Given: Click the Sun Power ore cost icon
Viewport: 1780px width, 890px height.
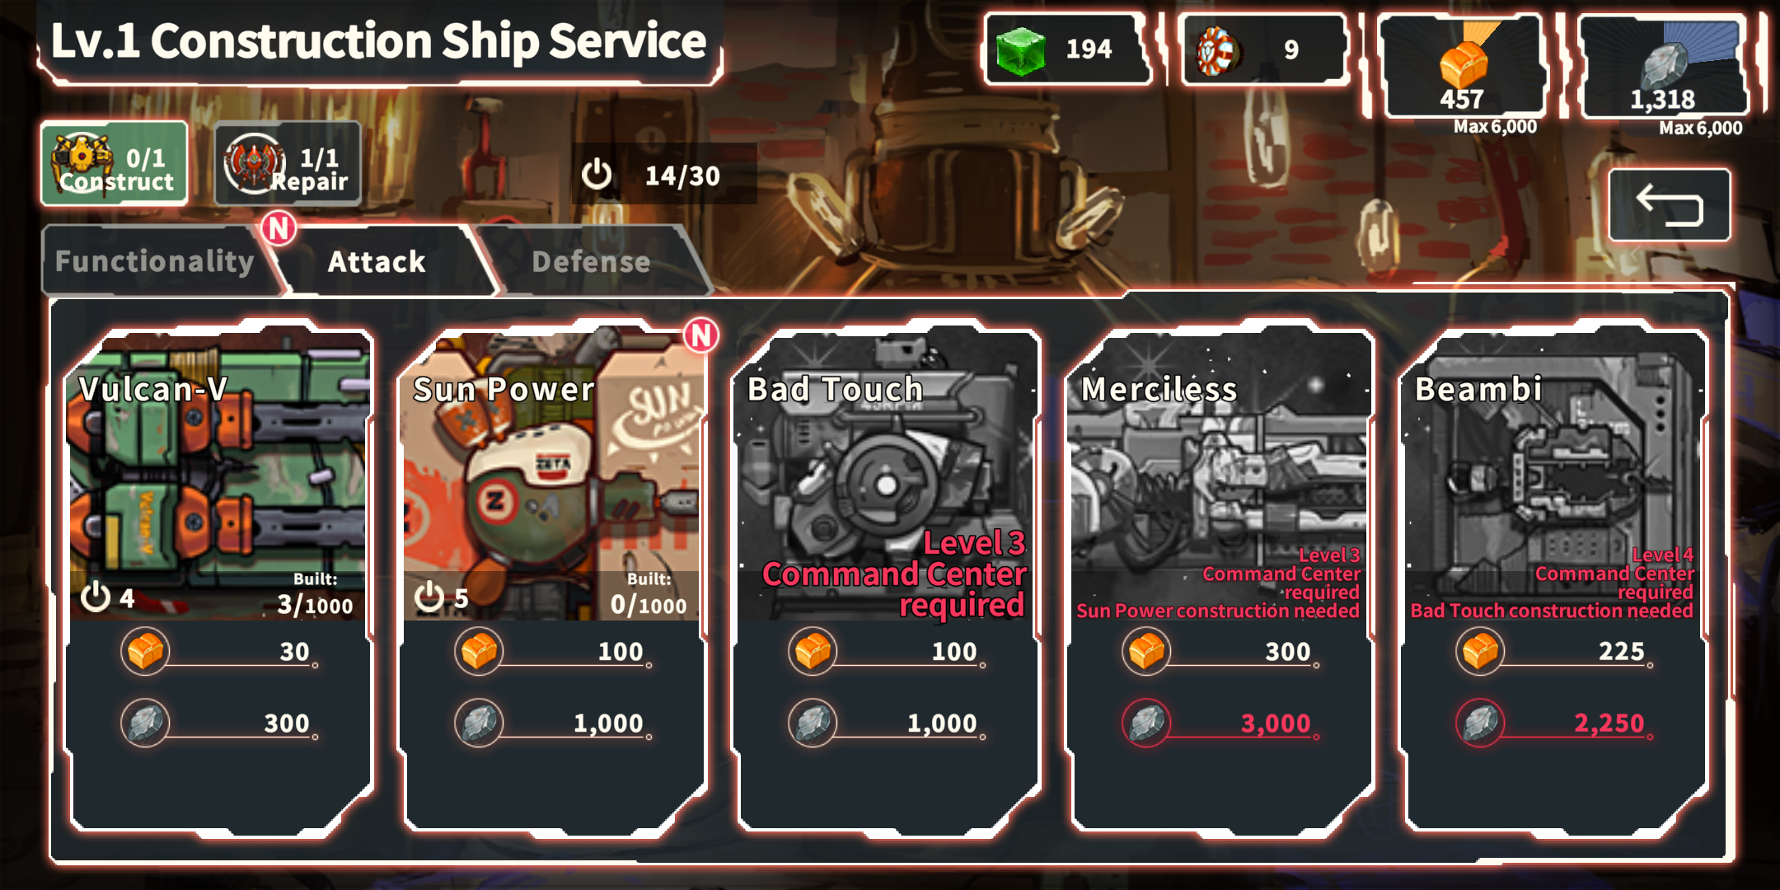Looking at the screenshot, I should (x=479, y=724).
